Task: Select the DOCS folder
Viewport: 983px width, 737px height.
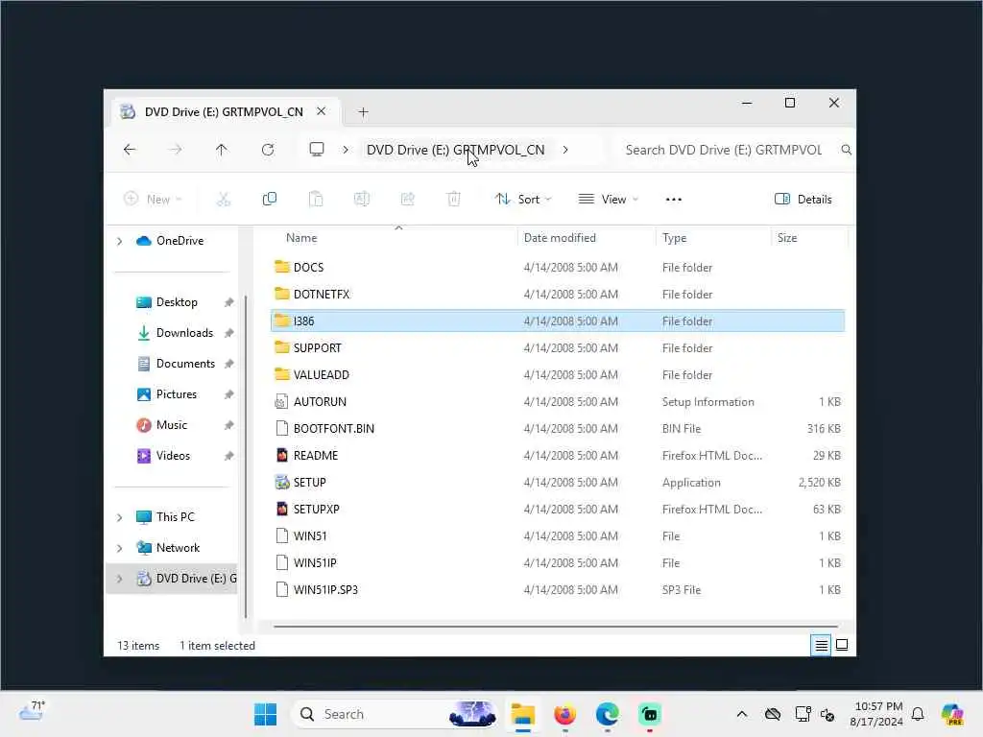Action: [x=308, y=268]
